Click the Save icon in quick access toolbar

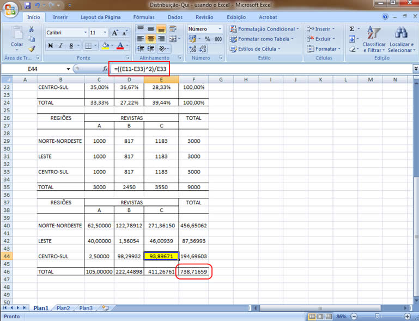(x=27, y=6)
